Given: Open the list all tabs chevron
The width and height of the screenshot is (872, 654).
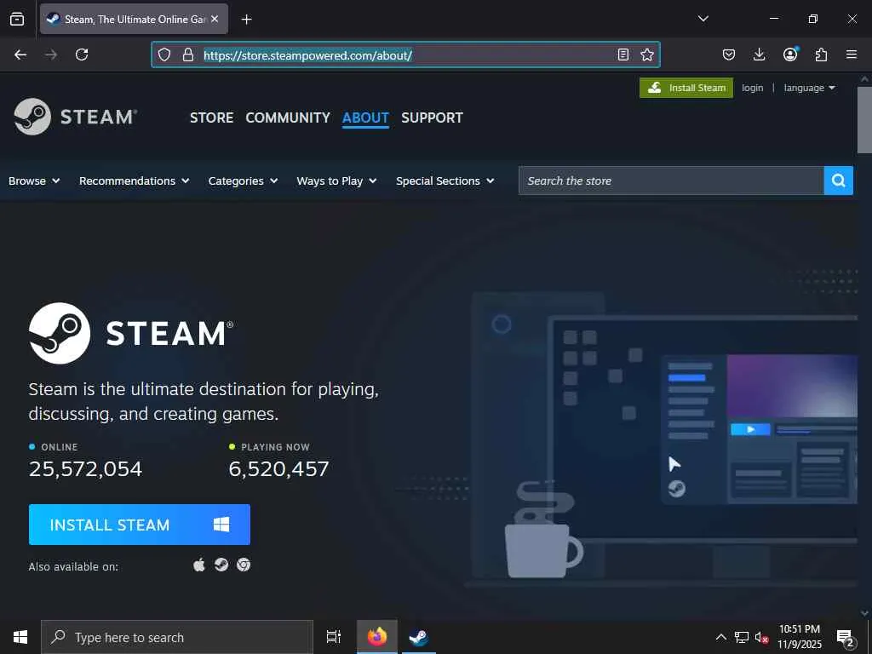Looking at the screenshot, I should point(703,19).
